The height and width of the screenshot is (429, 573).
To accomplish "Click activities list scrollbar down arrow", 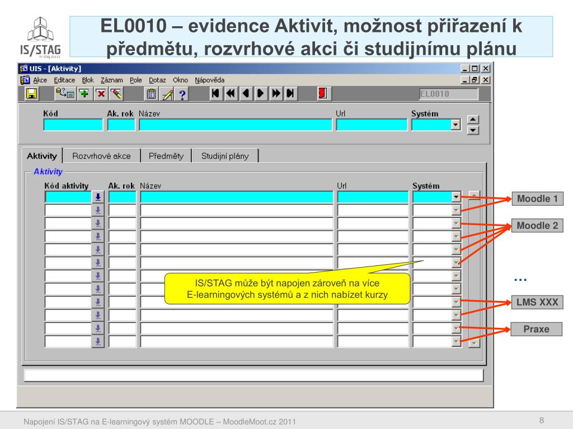I will (474, 343).
